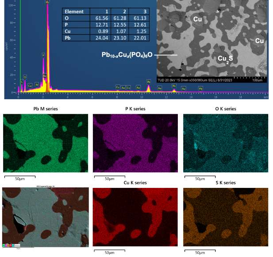Open the S K series element map
The height and width of the screenshot is (257, 273).
pos(226,217)
